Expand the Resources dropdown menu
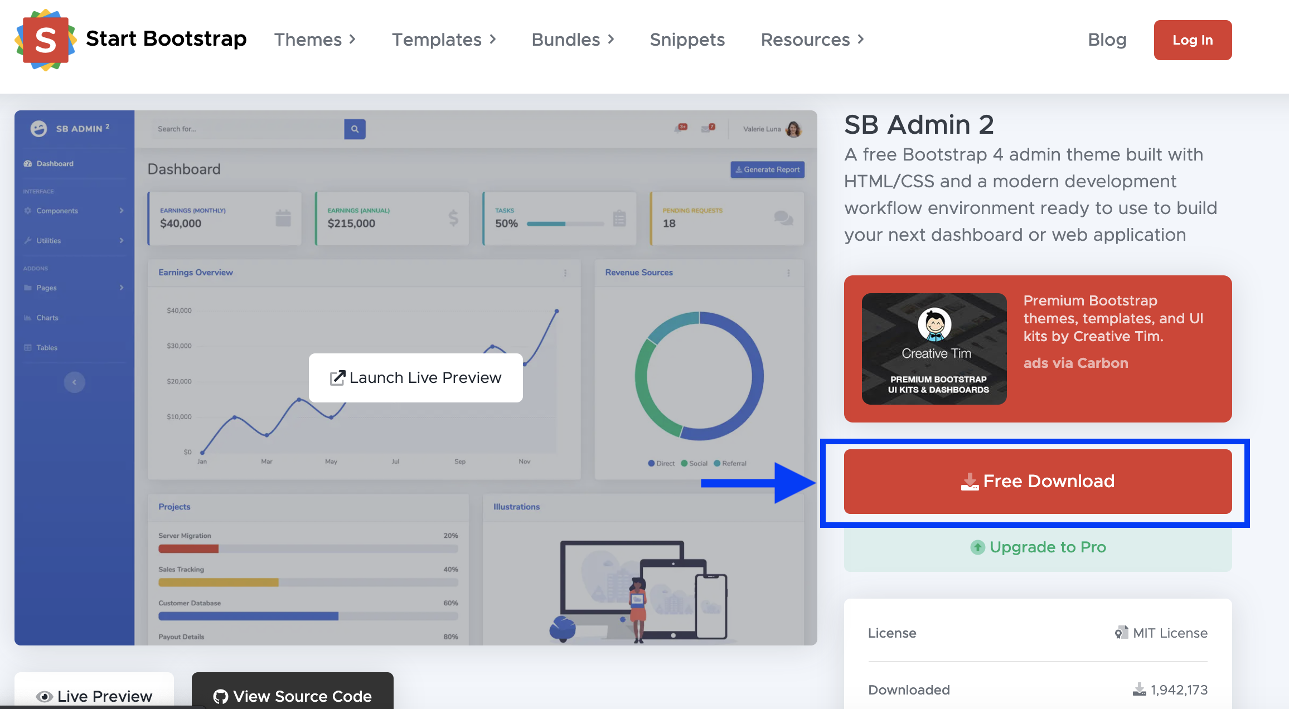This screenshot has width=1289, height=709. [812, 40]
